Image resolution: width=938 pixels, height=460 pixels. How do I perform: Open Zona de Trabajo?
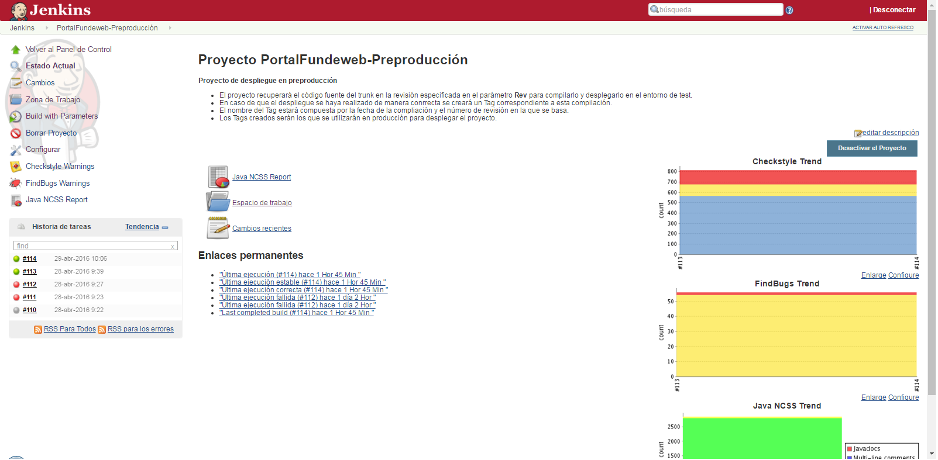point(53,100)
